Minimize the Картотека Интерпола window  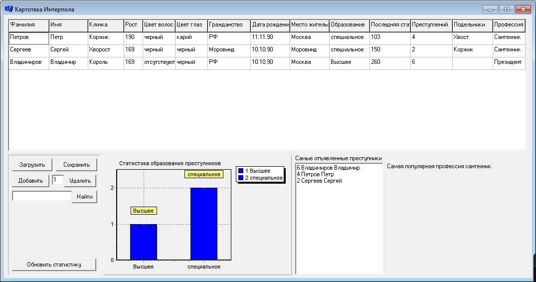point(490,9)
